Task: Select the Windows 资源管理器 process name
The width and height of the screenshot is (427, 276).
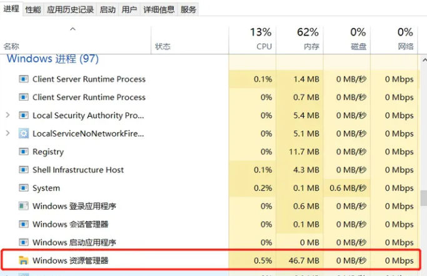Action: pyautogui.click(x=70, y=260)
